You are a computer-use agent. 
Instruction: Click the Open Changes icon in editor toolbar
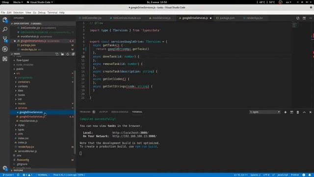[298, 18]
